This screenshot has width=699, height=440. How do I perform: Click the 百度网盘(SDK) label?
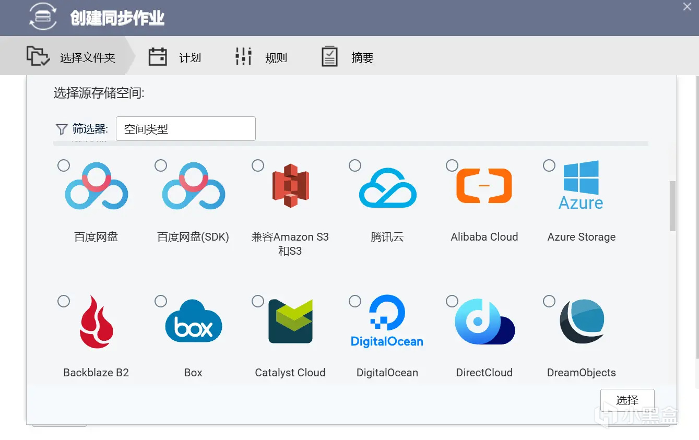pos(193,237)
